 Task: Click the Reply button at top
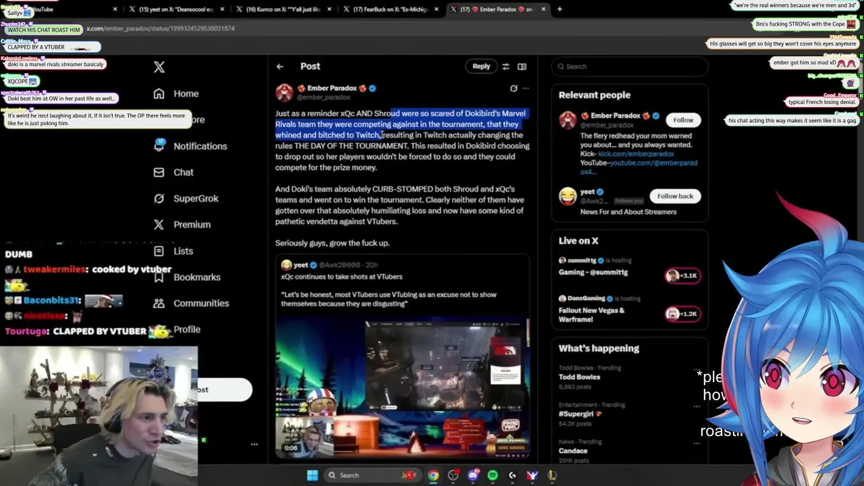coord(481,66)
